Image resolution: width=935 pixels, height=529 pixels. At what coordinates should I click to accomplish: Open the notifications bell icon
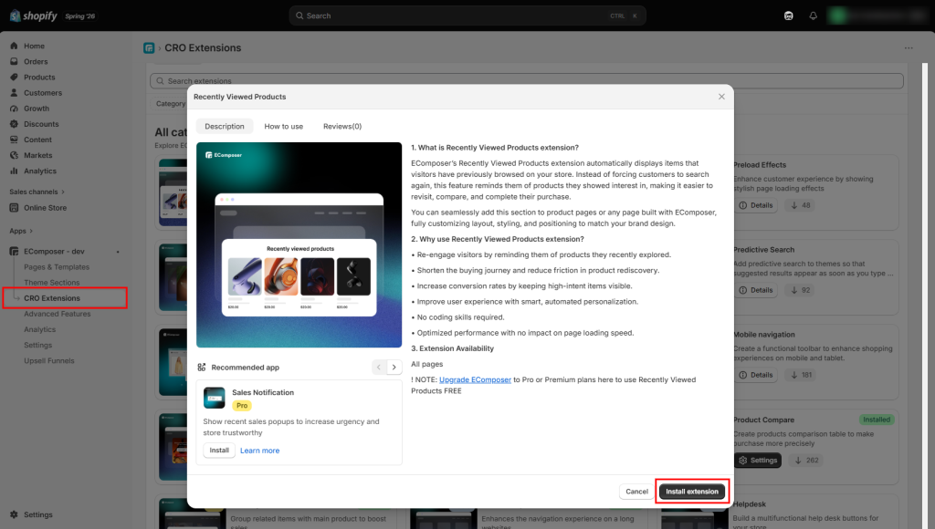tap(813, 16)
